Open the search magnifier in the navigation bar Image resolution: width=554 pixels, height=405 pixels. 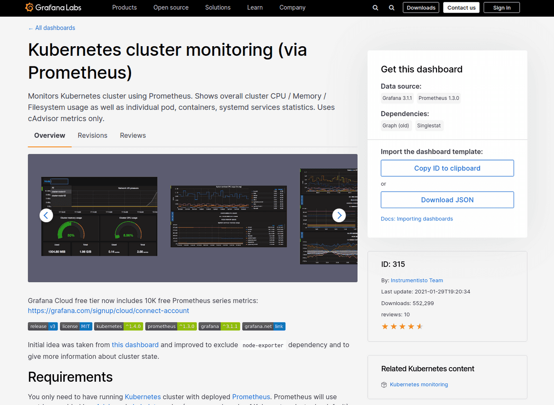point(375,7)
